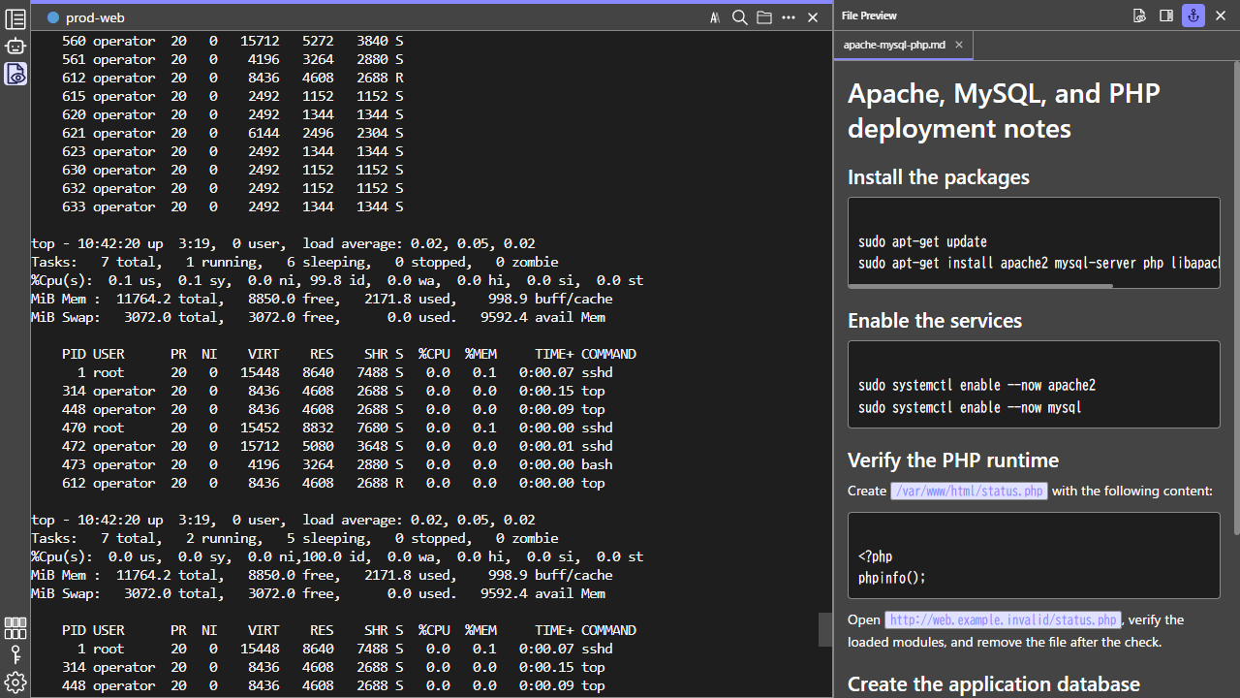Close the File Preview panel
This screenshot has width=1240, height=698.
(1221, 16)
